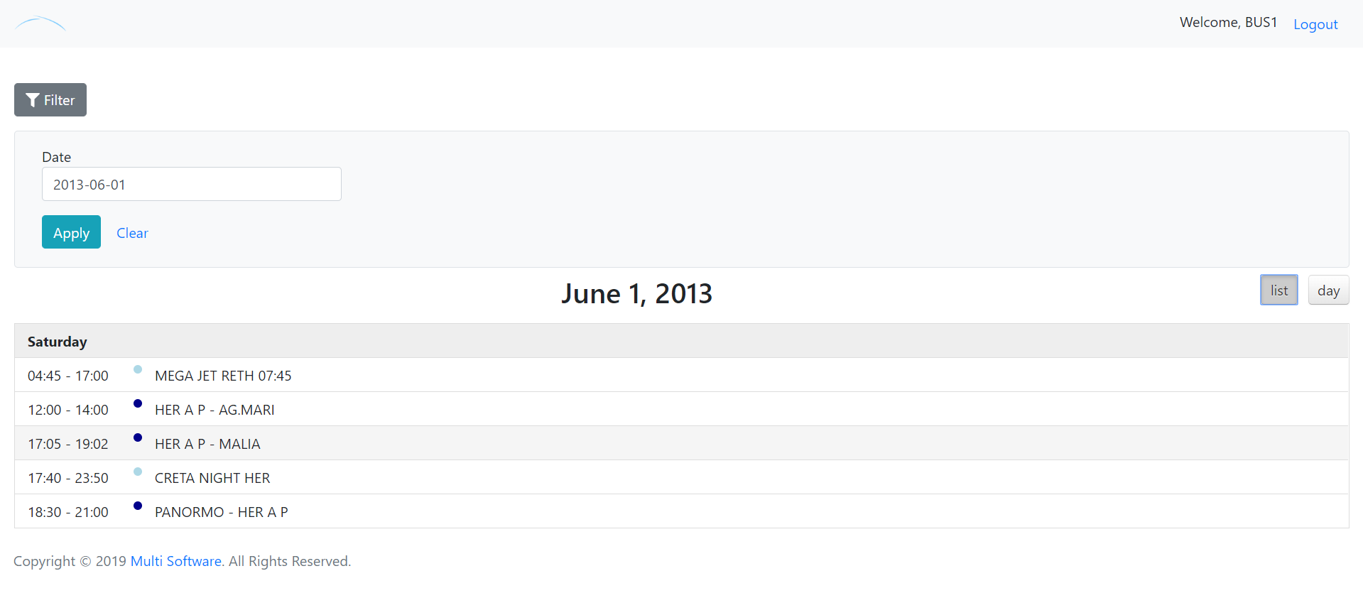Click the dark blue dot beside MALIA
The height and width of the screenshot is (593, 1363).
click(x=138, y=437)
